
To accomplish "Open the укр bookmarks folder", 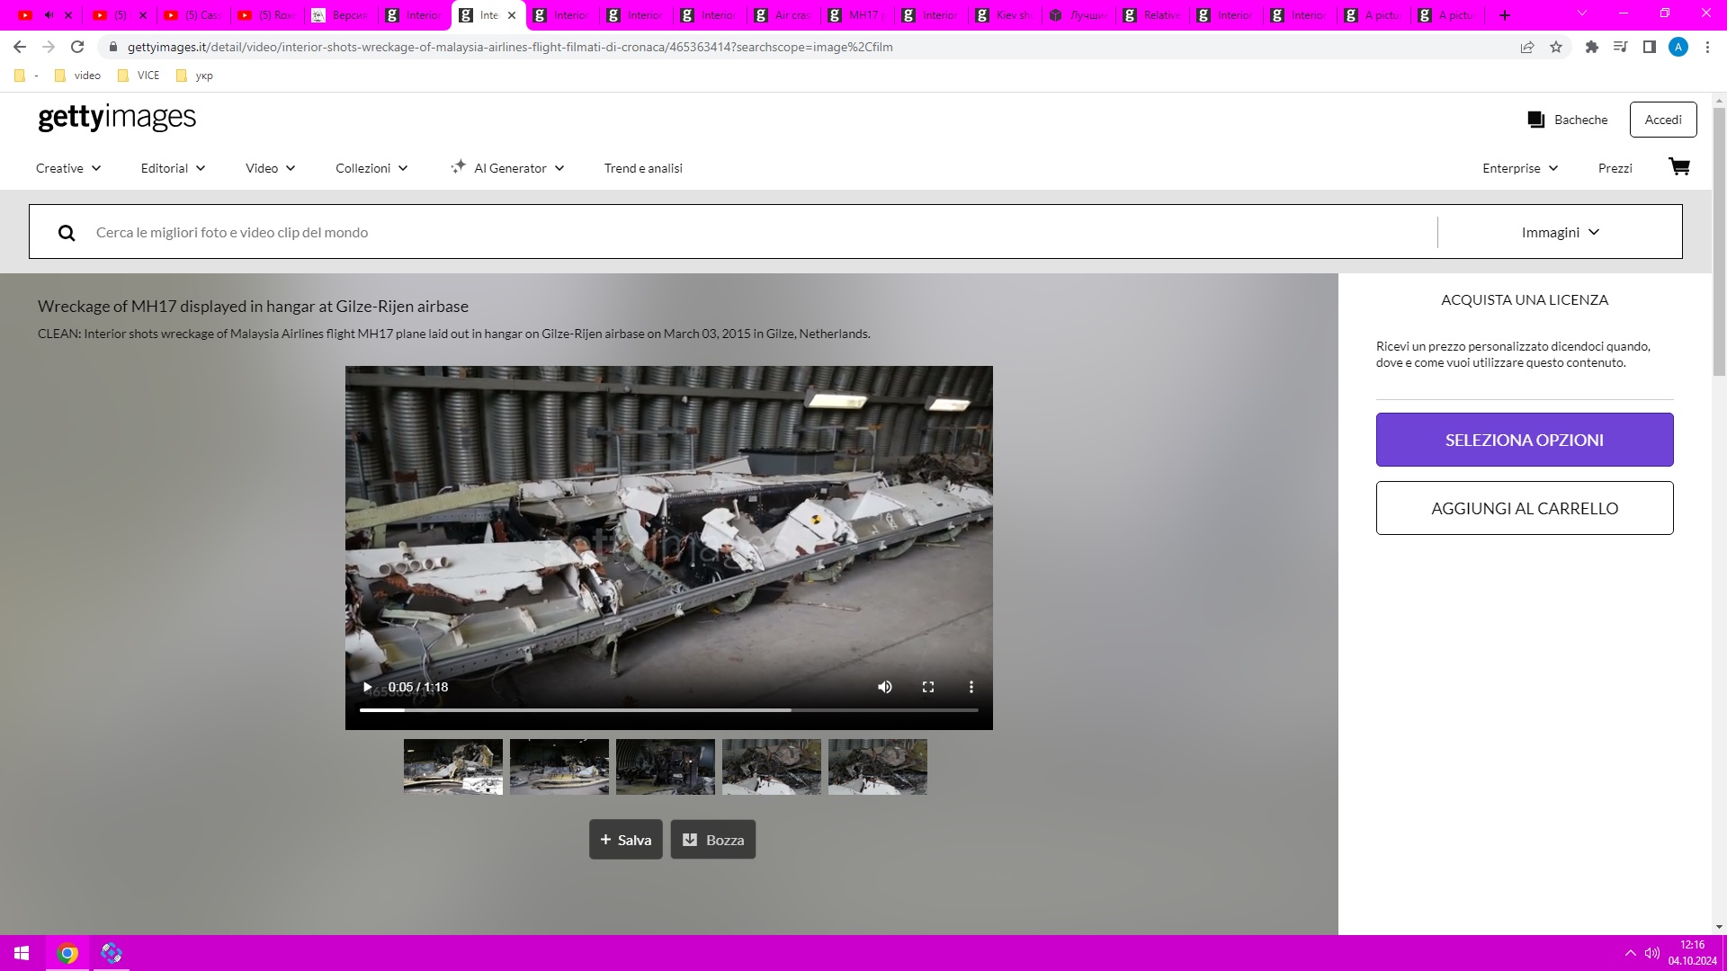I will [195, 76].
